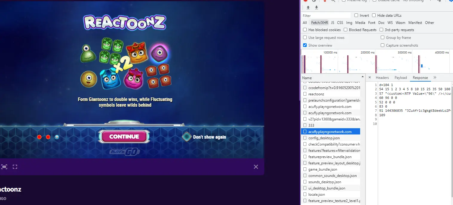Click the Play'n GO logo under Continue
The image size is (453, 205).
click(125, 152)
